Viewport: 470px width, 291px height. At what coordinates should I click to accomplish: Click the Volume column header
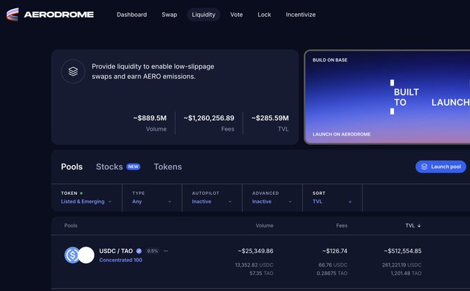(264, 225)
